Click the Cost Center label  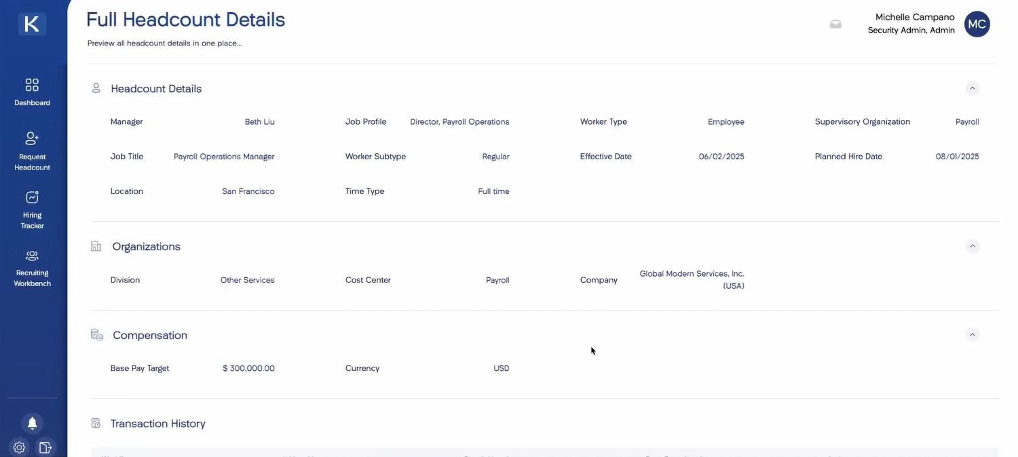[368, 280]
